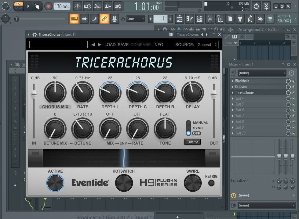Toggle the ACTIVE footswitch
Viewport: 299px width, 219px height.
click(55, 183)
